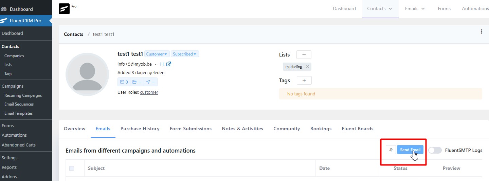
Task: Click the contact avatar placeholder image
Action: 87,74
